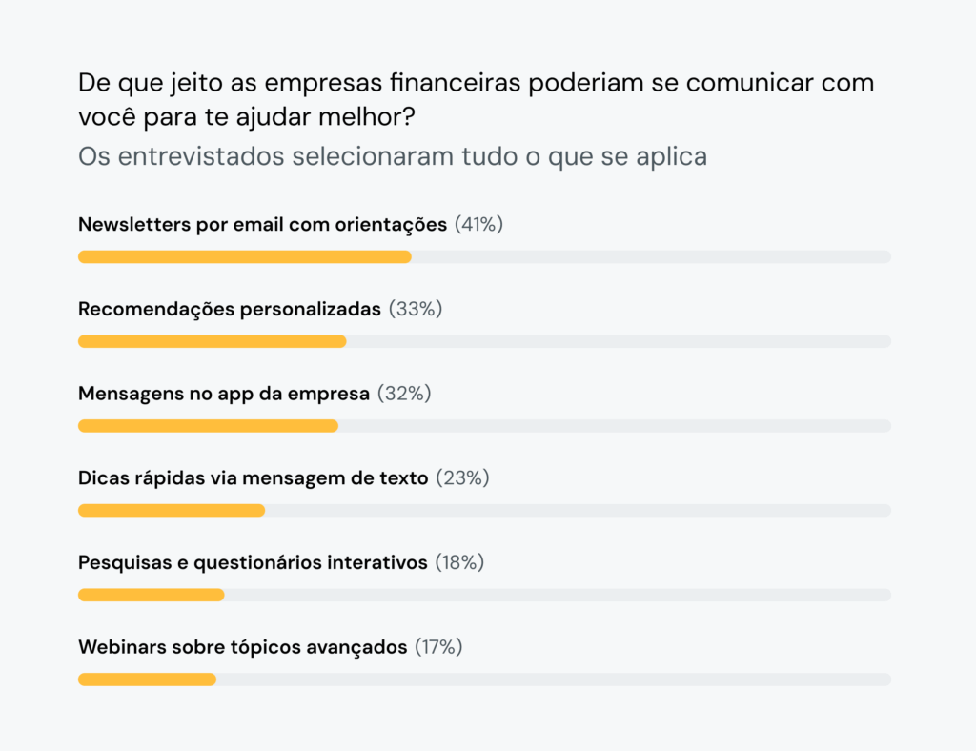Click the 'Recomendações personalizadas' label
This screenshot has width=976, height=751.
point(230,310)
